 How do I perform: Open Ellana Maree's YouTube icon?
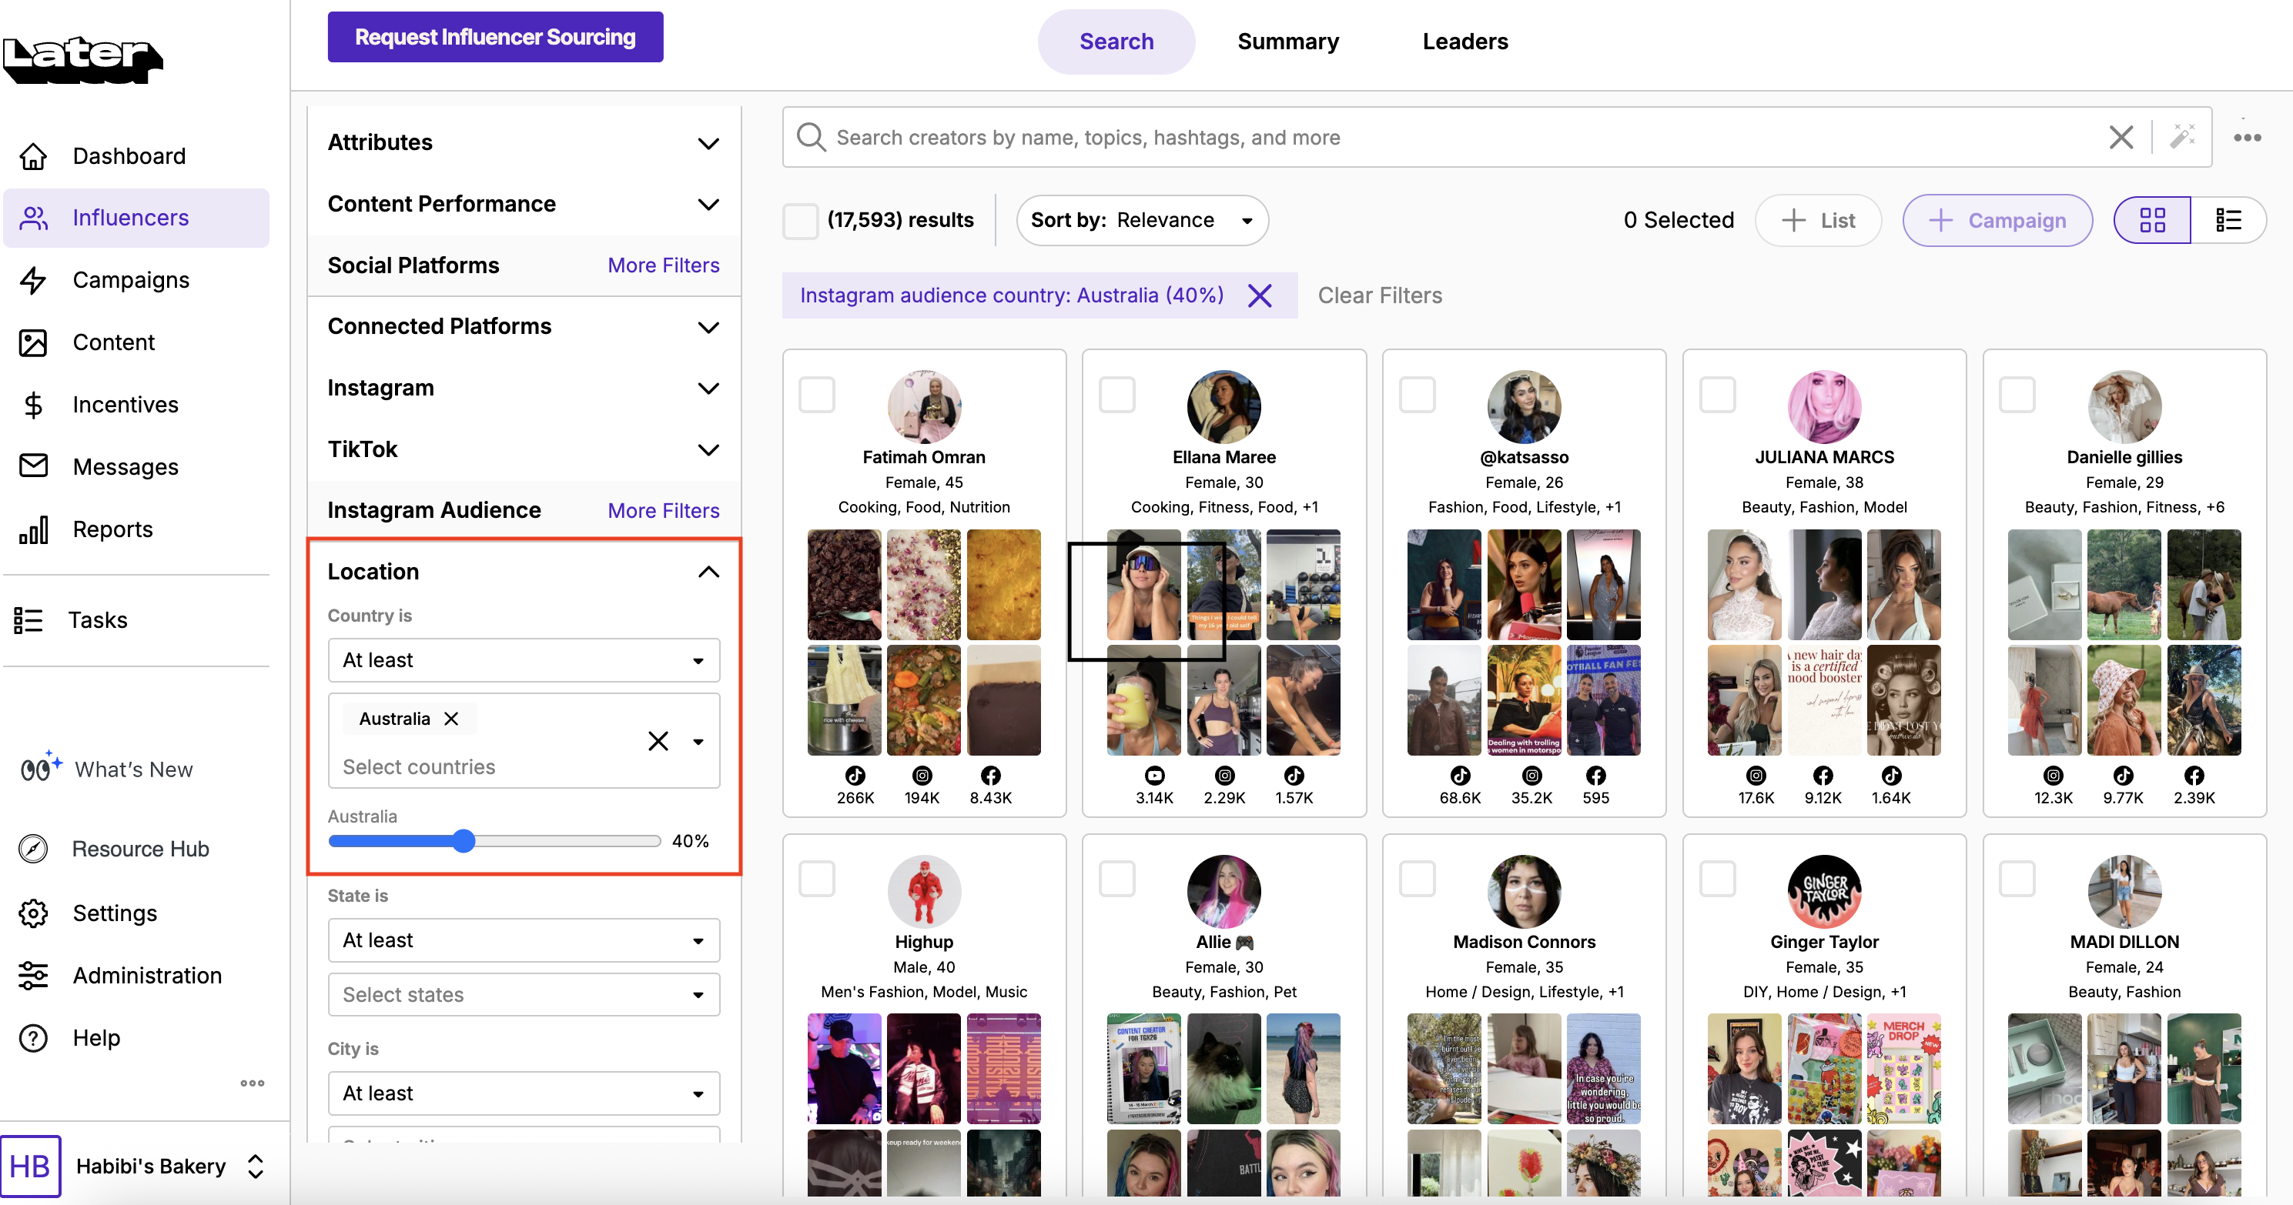(1153, 776)
